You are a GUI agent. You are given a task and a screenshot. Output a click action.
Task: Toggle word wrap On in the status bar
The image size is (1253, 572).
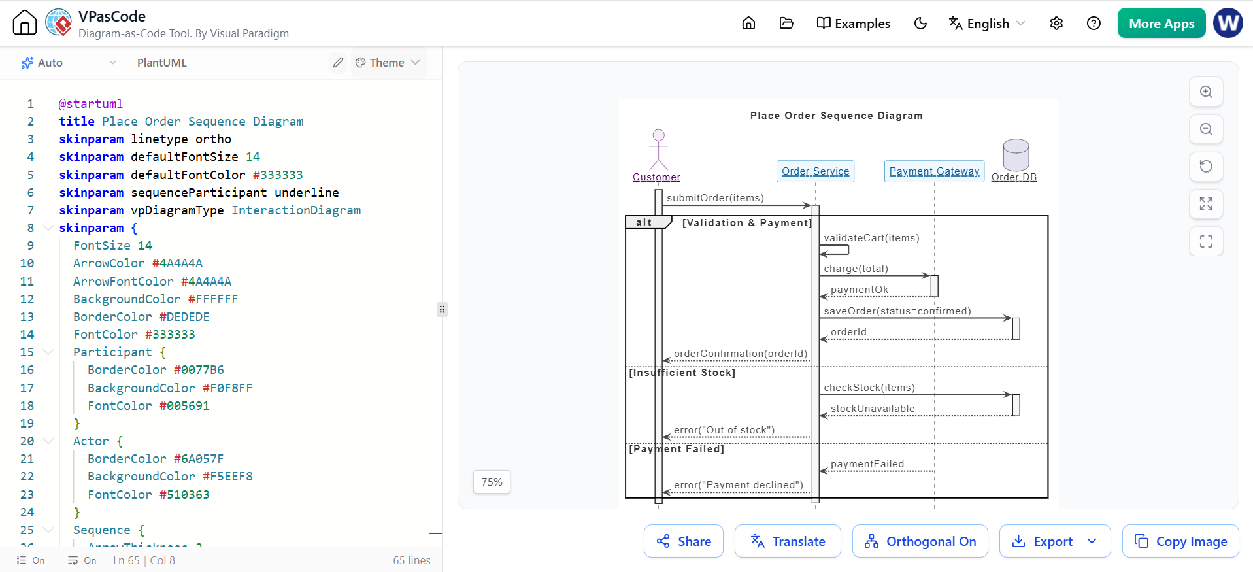click(x=82, y=560)
